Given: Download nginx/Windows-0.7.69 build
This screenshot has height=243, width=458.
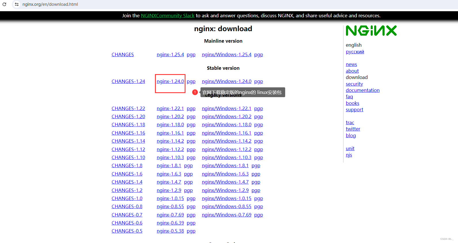Looking at the screenshot, I should tap(227, 215).
